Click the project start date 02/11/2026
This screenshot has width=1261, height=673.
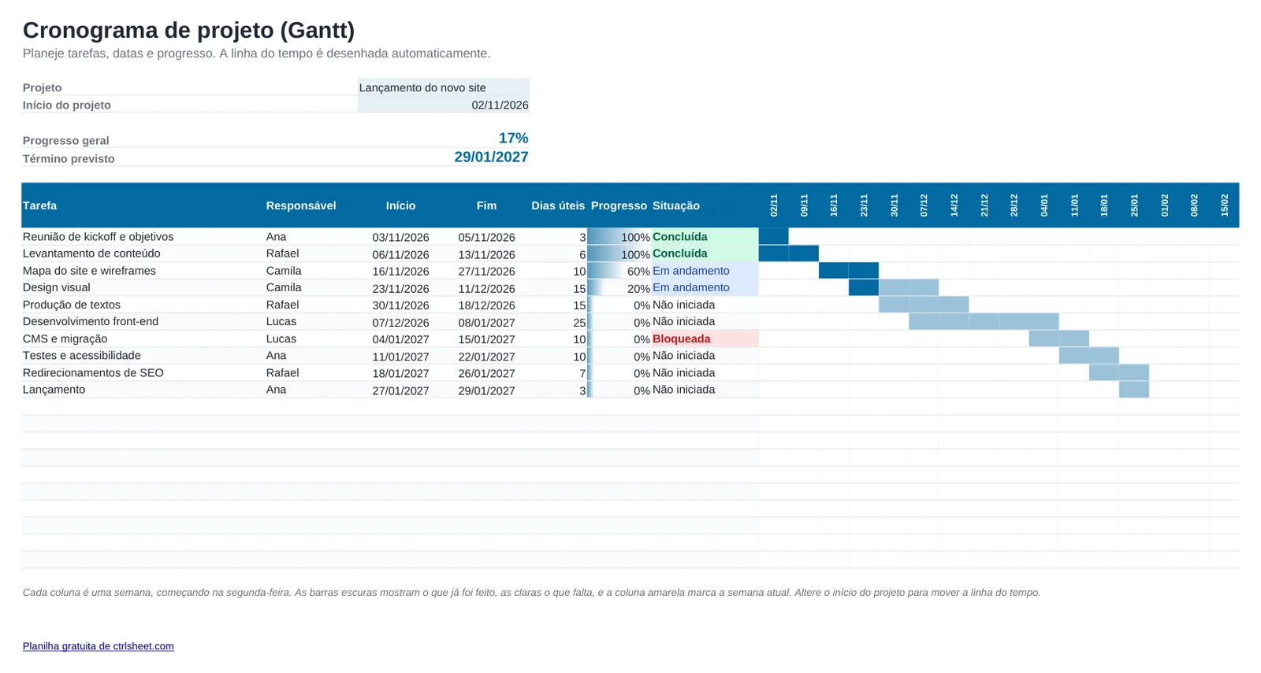444,105
